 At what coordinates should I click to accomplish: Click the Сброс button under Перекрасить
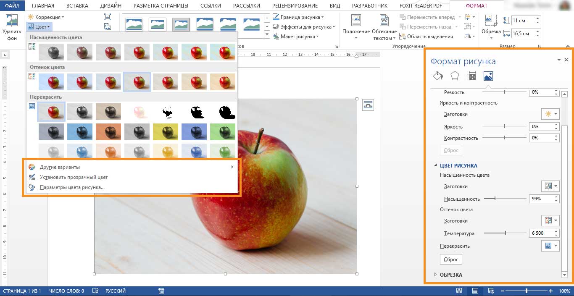[x=451, y=259]
